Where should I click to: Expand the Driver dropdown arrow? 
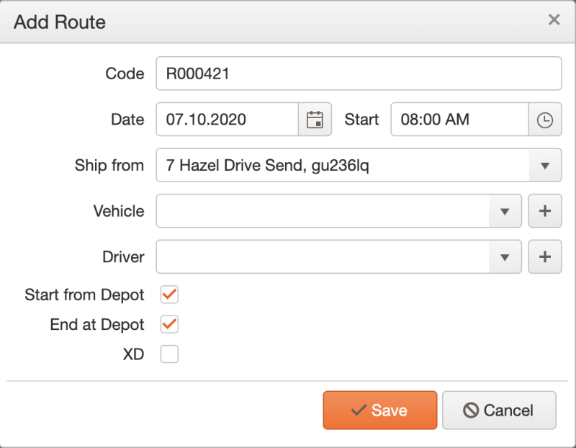point(505,257)
